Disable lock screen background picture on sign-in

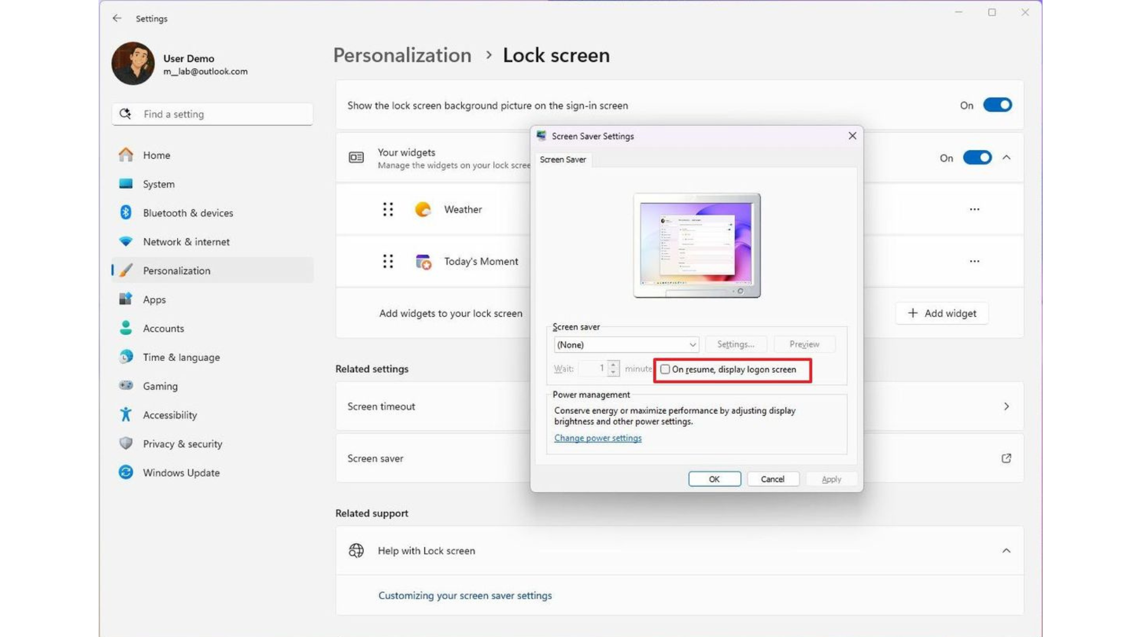click(997, 104)
